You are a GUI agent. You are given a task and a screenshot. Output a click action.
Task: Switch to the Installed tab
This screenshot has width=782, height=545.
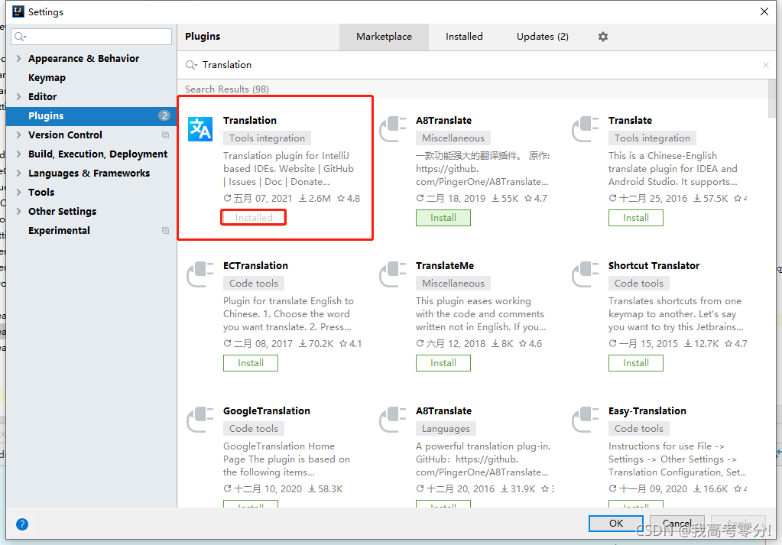pos(464,37)
